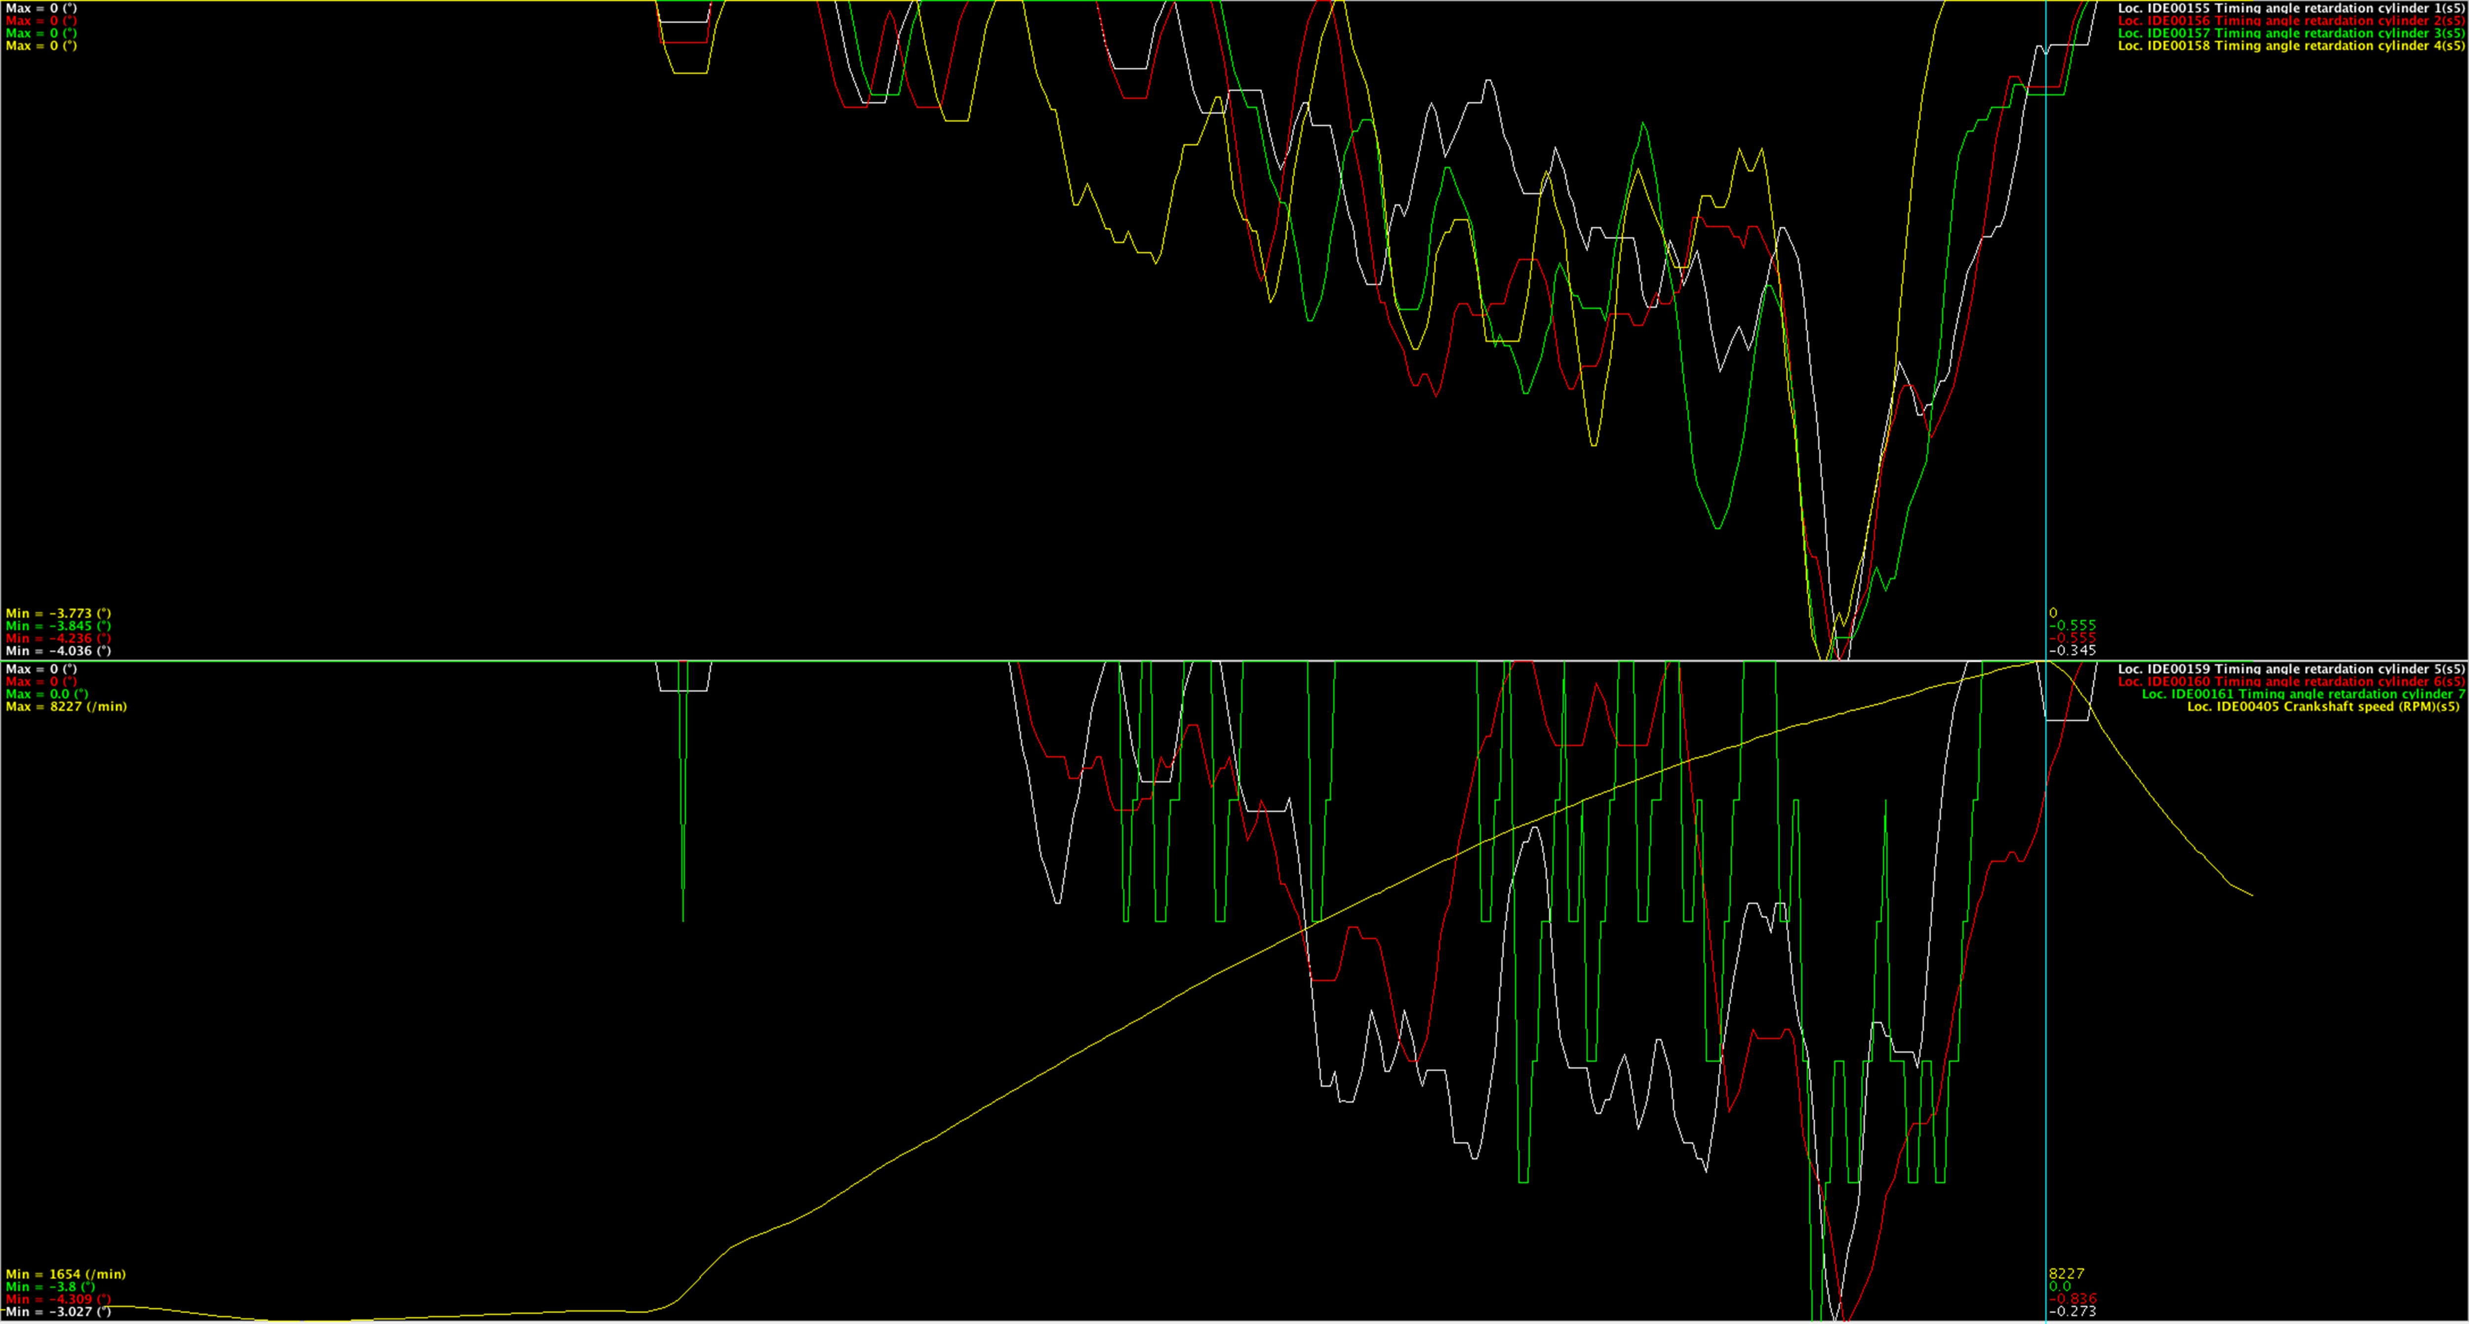Select the green IDE00161 cylinder 7 legend
This screenshot has height=1324, width=2469.
(2302, 694)
